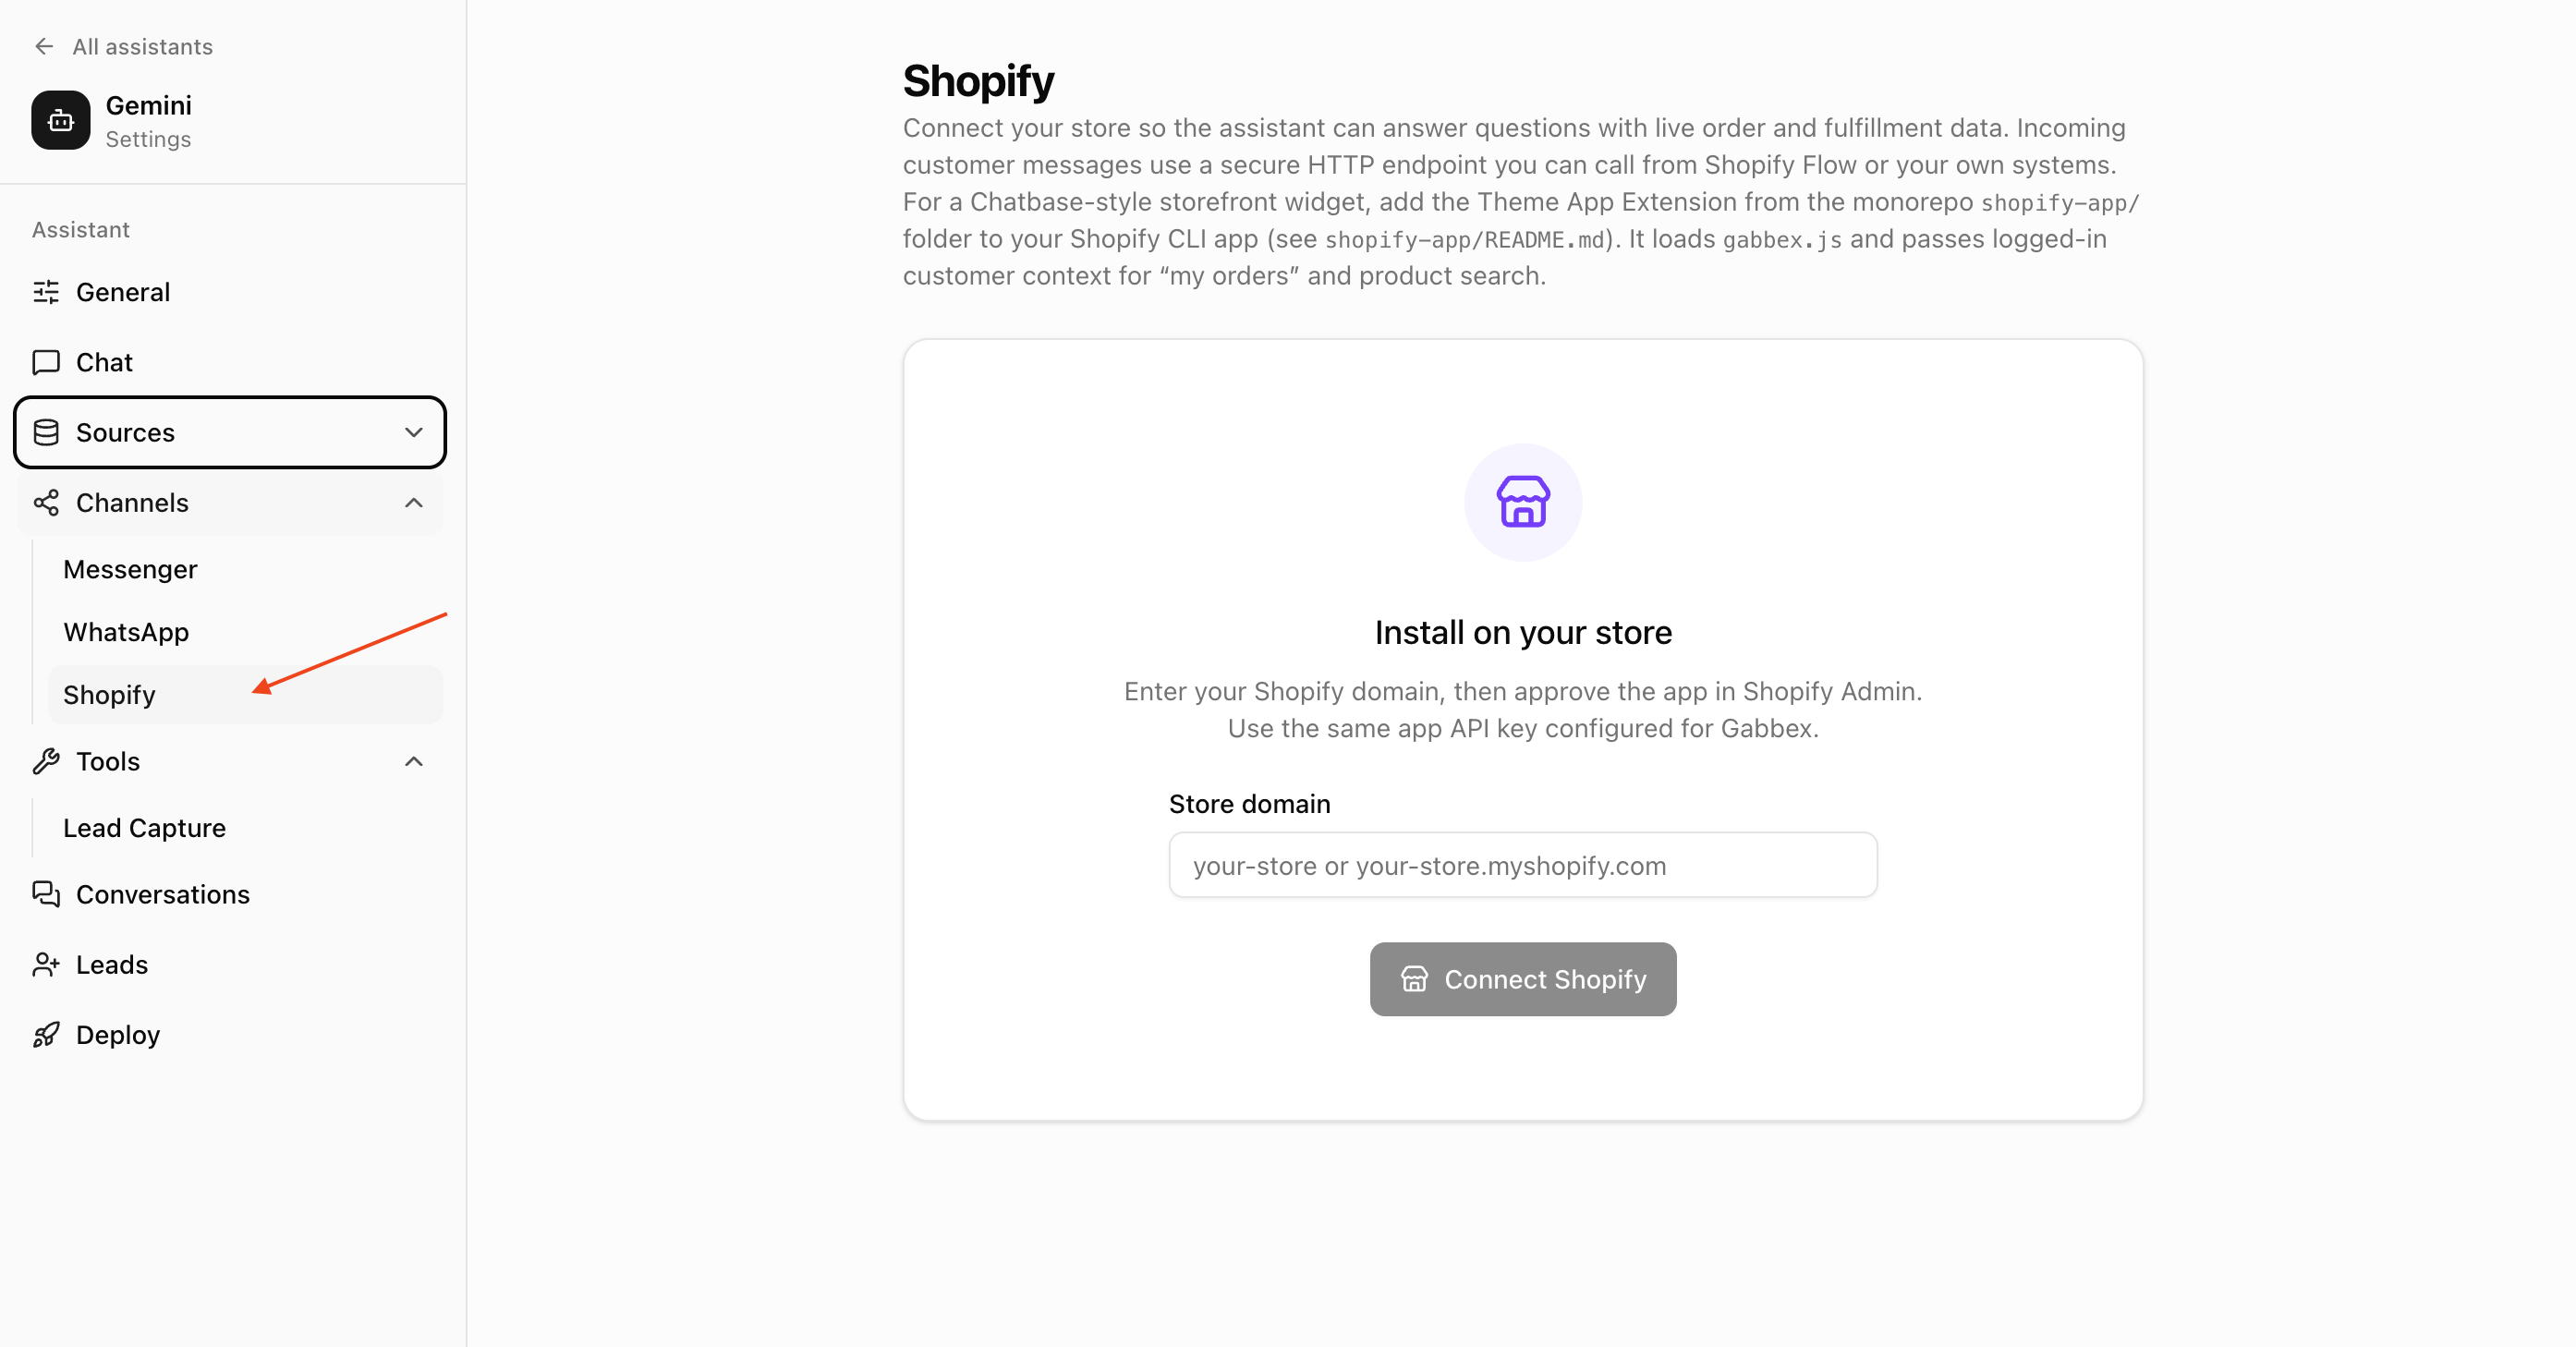Select the Channels share icon

click(46, 503)
